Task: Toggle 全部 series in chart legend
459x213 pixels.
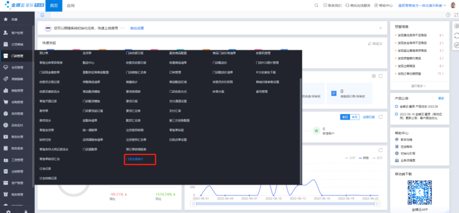Action: click(x=351, y=158)
